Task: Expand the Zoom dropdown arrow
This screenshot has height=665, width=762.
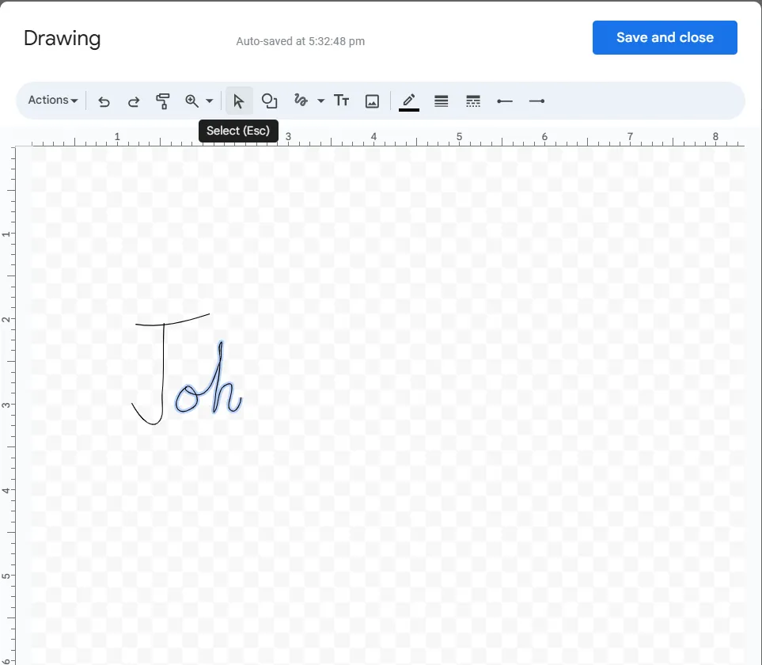Action: [x=210, y=101]
